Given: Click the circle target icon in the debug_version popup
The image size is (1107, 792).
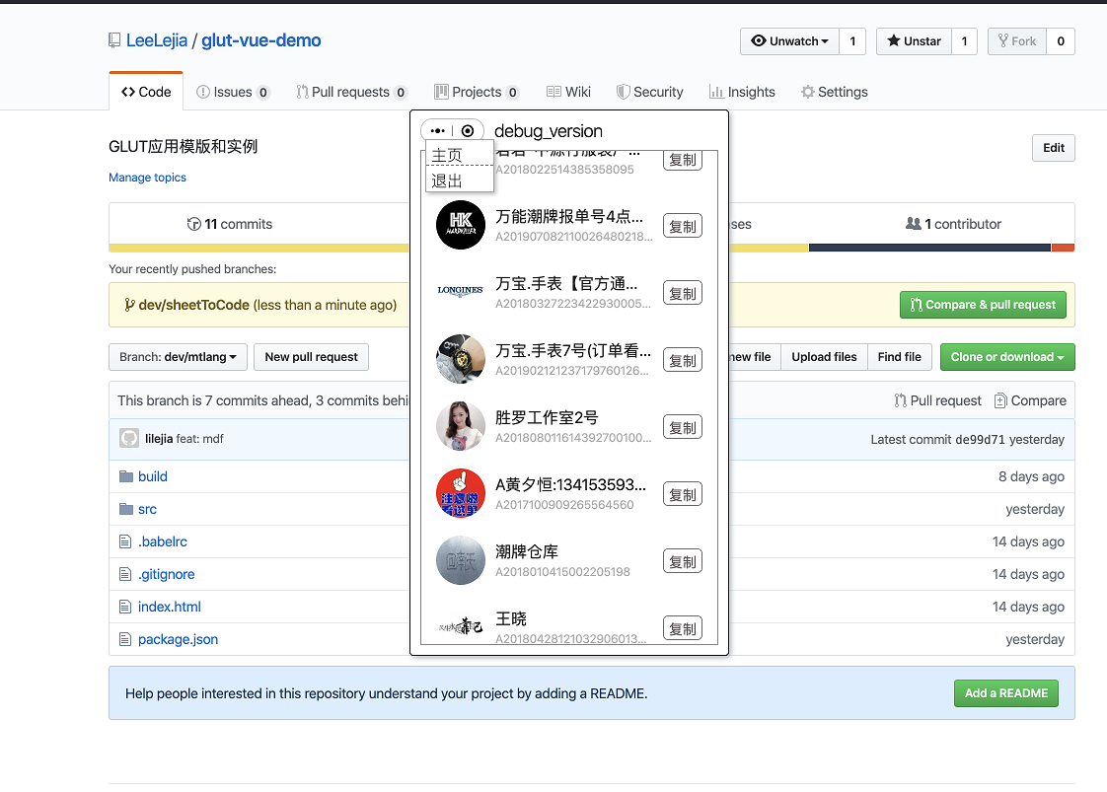Looking at the screenshot, I should 468,130.
